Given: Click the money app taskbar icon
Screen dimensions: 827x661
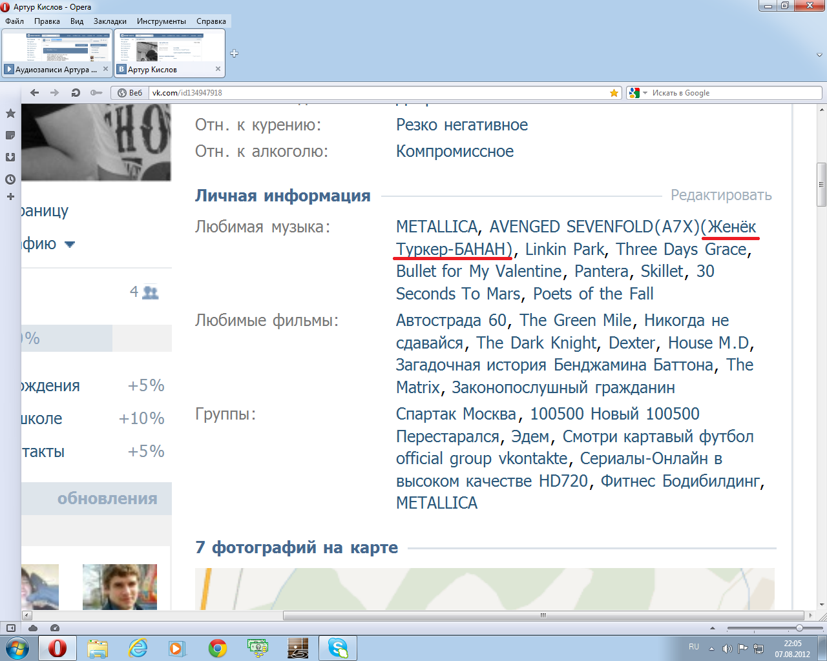Looking at the screenshot, I should click(x=258, y=648).
